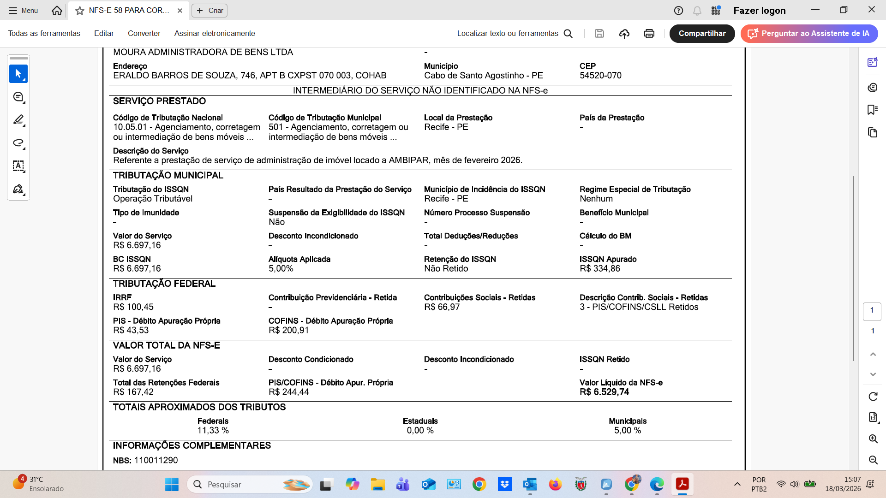The height and width of the screenshot is (498, 886).
Task: Click the current page number box
Action: coord(872,311)
